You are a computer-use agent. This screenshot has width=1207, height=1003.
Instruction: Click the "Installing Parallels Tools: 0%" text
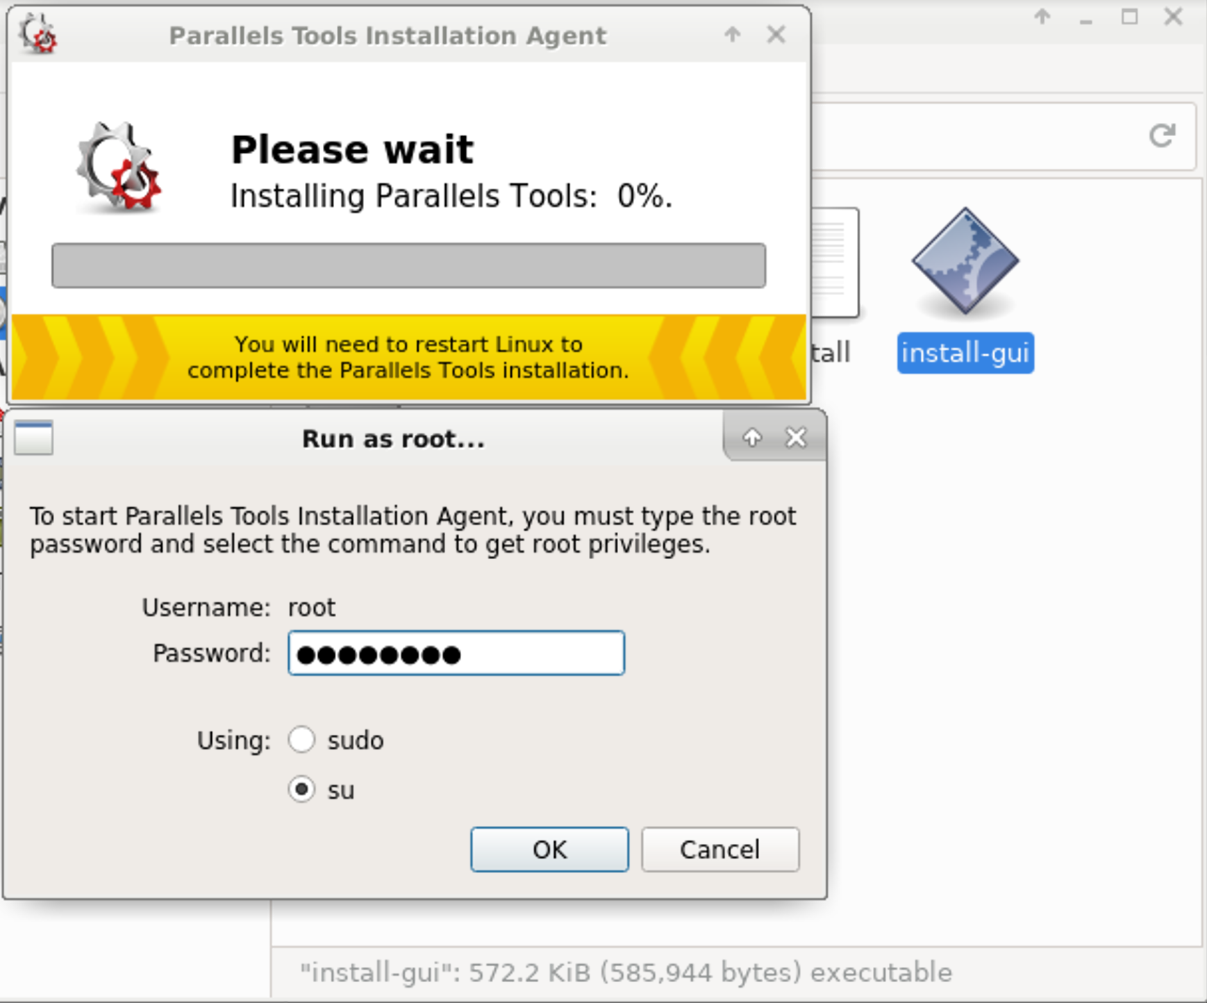click(451, 196)
